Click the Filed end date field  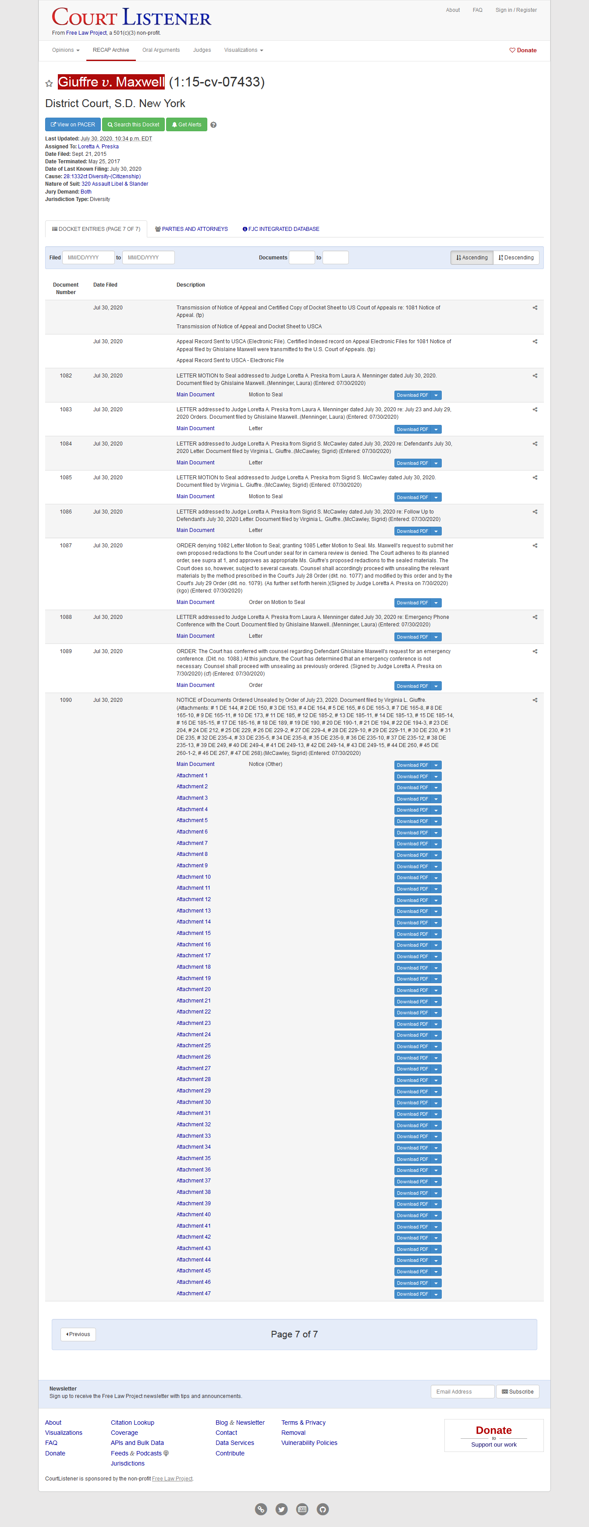point(148,258)
